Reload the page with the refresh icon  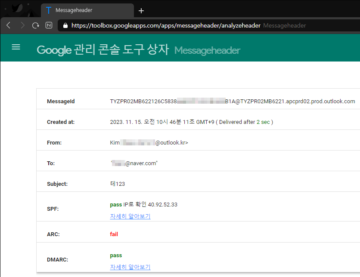(36, 25)
